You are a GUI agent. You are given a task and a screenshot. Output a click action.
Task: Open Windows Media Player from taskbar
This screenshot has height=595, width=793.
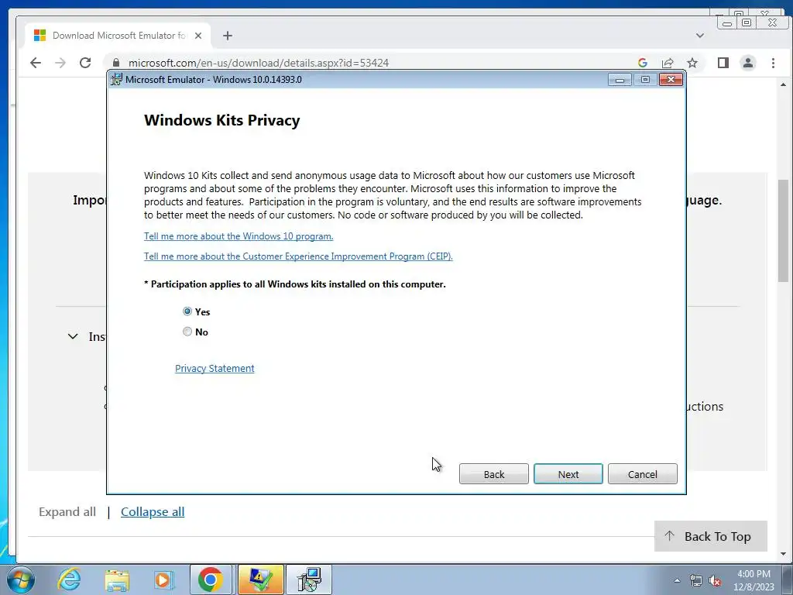click(x=163, y=580)
